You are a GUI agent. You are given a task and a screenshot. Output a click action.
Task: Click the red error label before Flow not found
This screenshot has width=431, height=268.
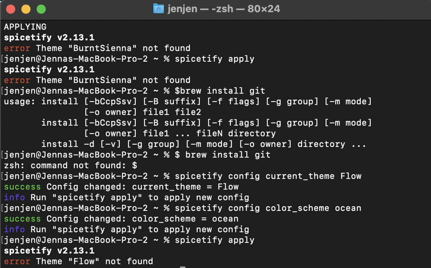[16, 261]
